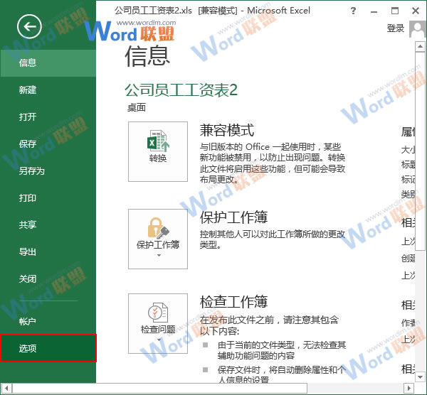Select 打印 in the backstage menu

point(28,198)
